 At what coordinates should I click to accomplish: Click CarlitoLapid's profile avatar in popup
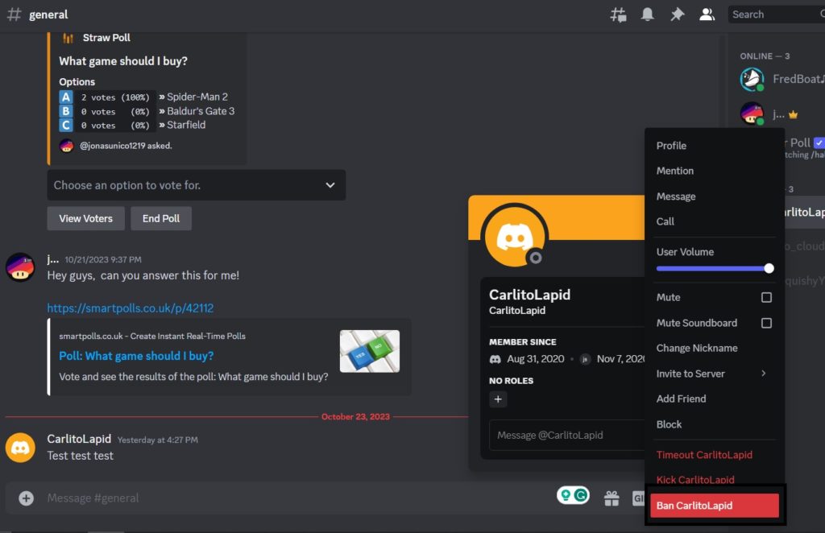coord(514,236)
